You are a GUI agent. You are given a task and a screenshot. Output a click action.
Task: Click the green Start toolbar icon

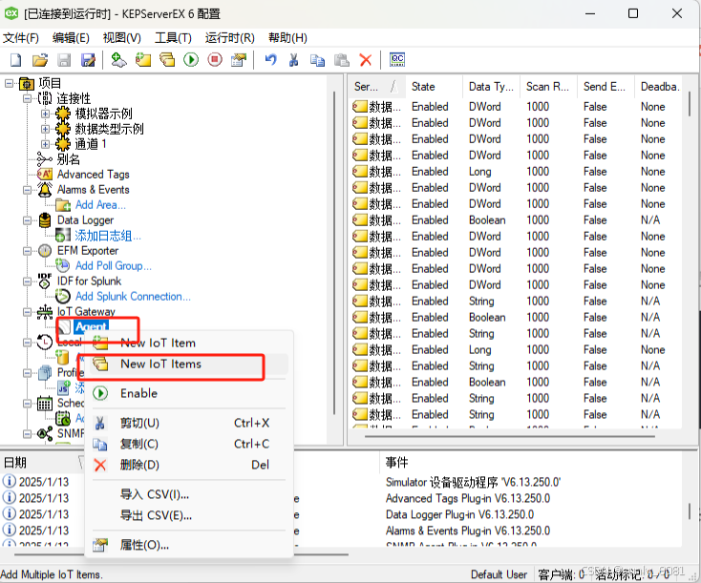pos(191,60)
